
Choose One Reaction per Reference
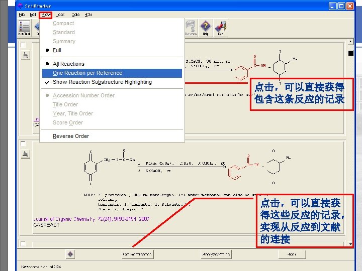click(112, 73)
